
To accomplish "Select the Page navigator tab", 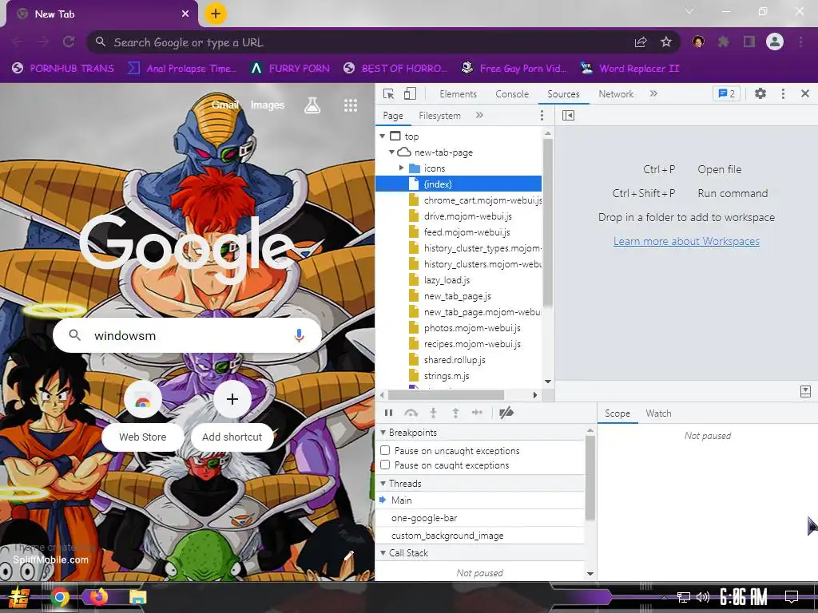I will tap(393, 116).
